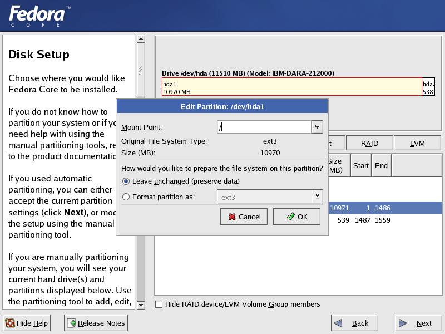Sort by Size (MB) column header
Viewport: 445px width, 334px height.
pyautogui.click(x=339, y=165)
